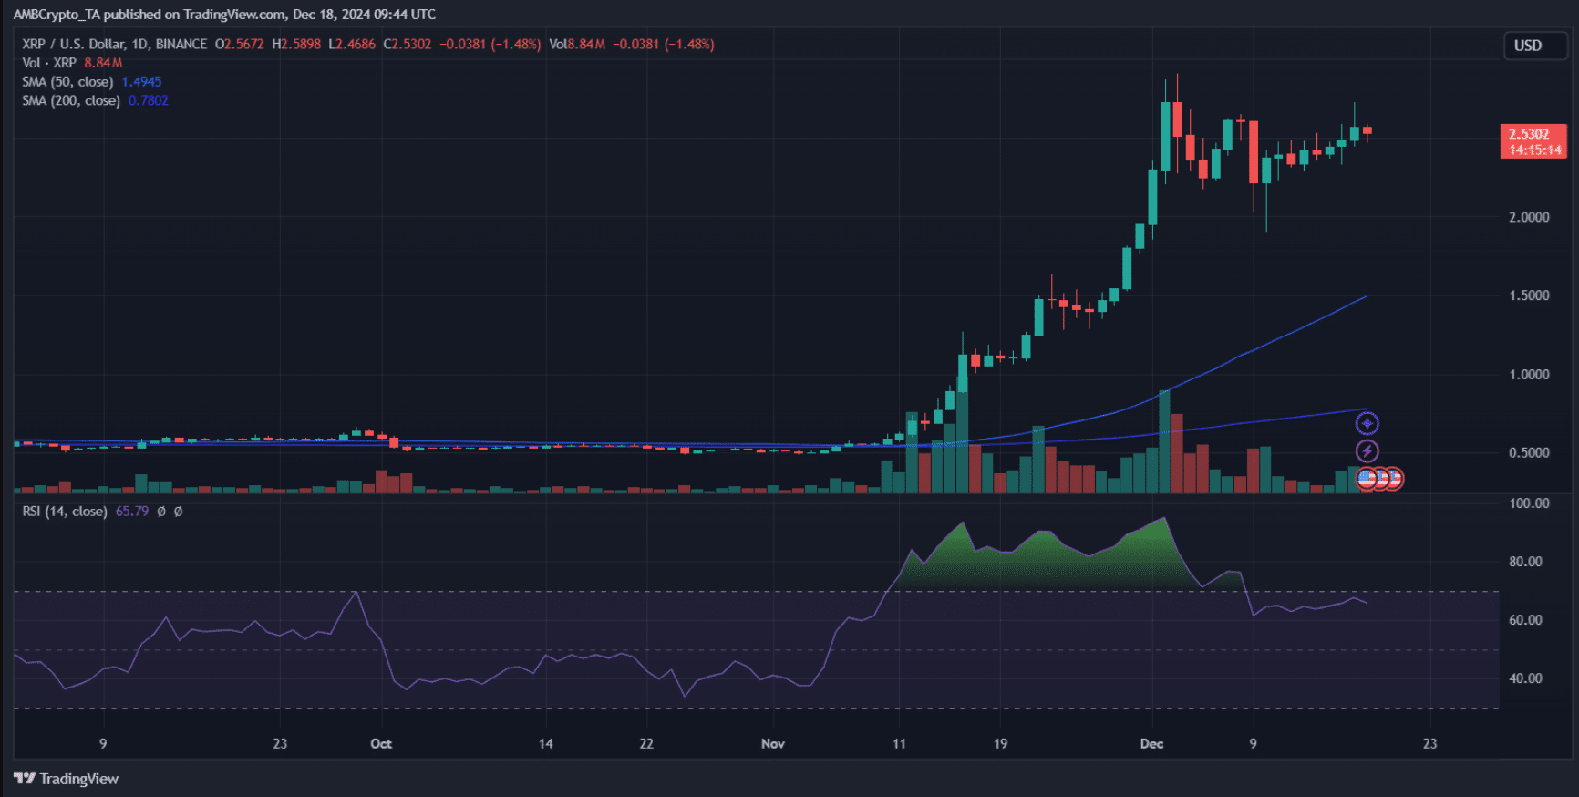Click the 14:15:14 countdown under price label
This screenshot has width=1579, height=797.
(x=1535, y=150)
